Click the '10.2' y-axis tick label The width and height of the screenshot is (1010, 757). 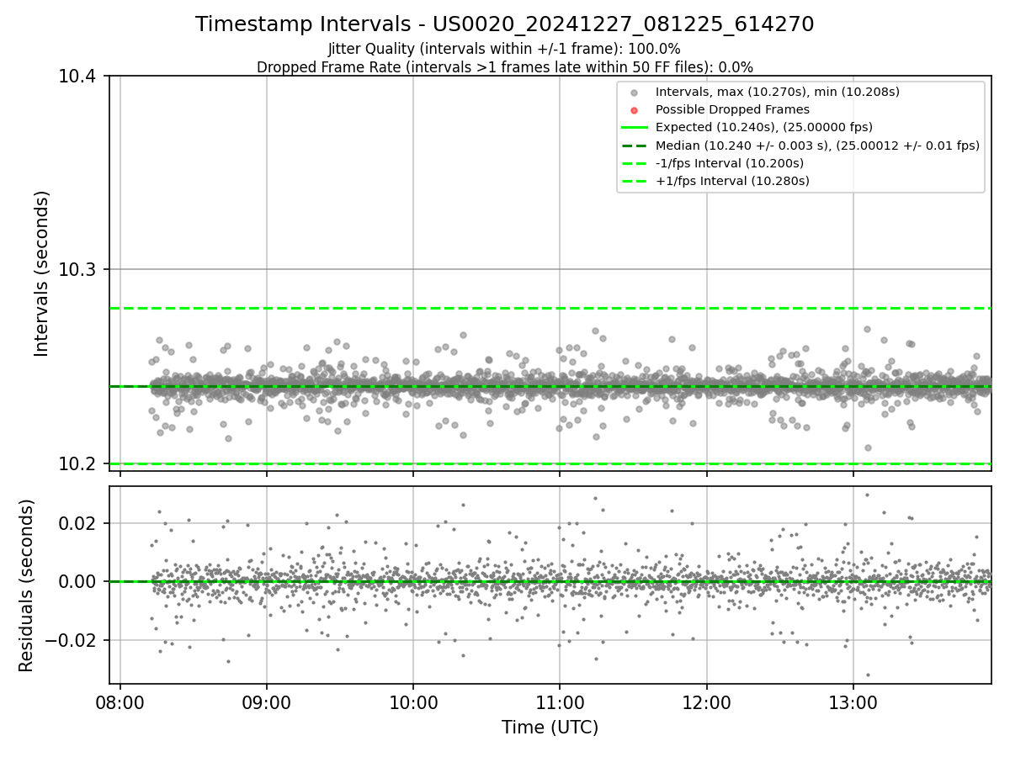[77, 463]
